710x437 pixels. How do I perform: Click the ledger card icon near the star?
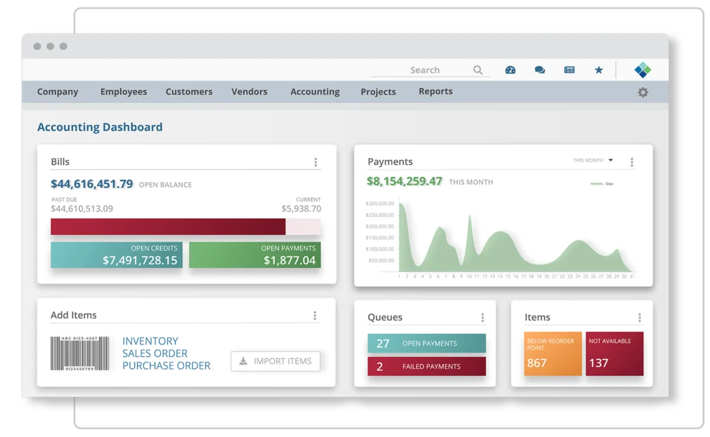tap(569, 70)
